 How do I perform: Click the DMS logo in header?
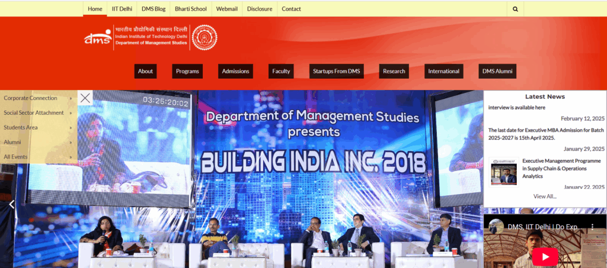97,37
